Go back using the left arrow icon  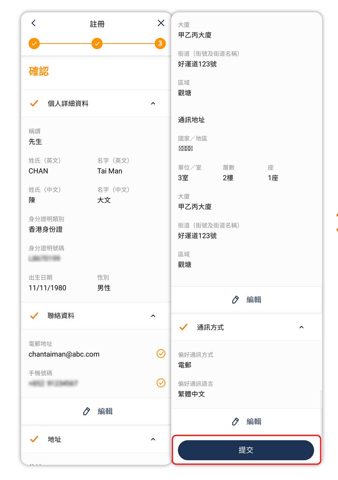coord(33,23)
